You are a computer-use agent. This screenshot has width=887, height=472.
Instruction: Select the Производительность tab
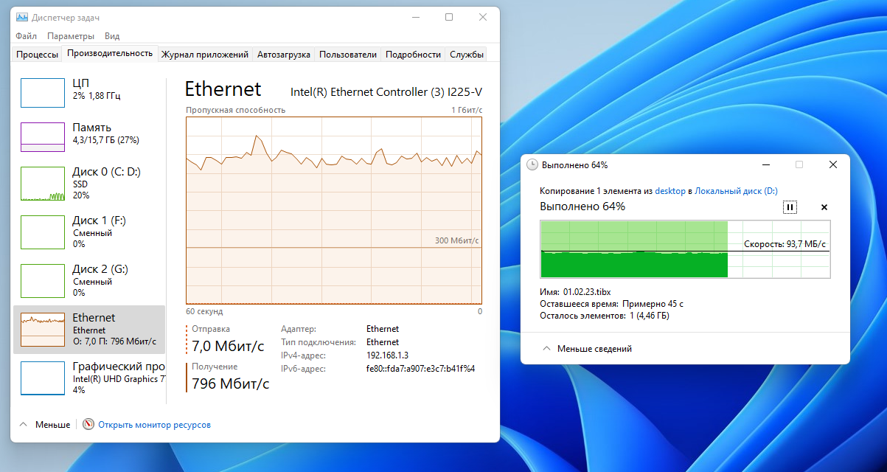click(110, 53)
